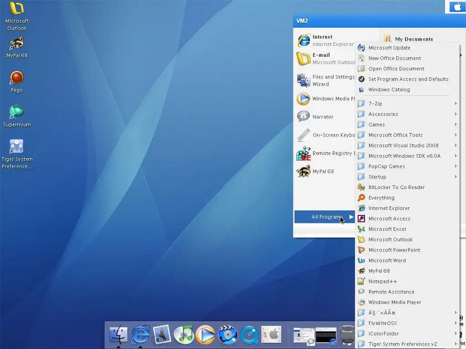Launch Microsoft Excel
The height and width of the screenshot is (349, 466).
407,229
